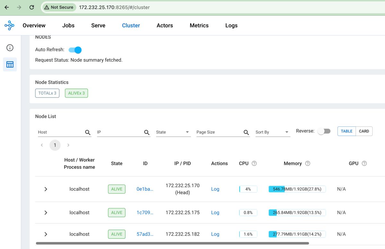Open node ID link 57ad3…

145,234
